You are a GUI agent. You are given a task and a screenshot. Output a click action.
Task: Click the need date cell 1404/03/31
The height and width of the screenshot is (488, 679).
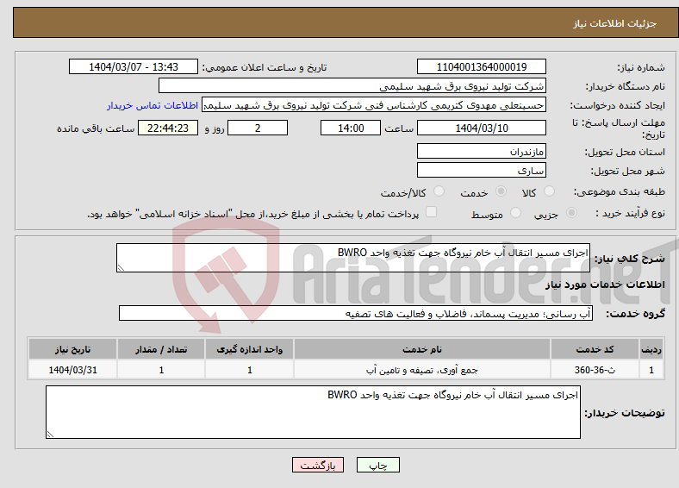coord(72,370)
